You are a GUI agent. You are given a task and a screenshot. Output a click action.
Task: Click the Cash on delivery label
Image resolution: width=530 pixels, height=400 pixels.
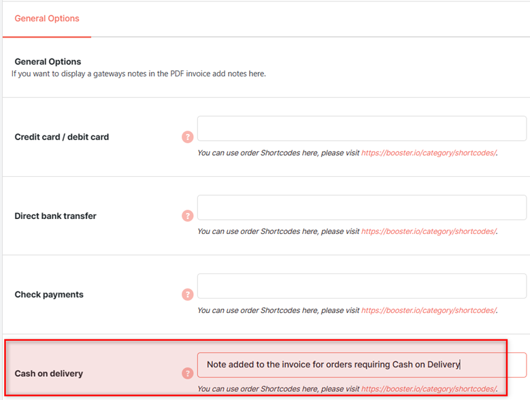[x=49, y=373]
